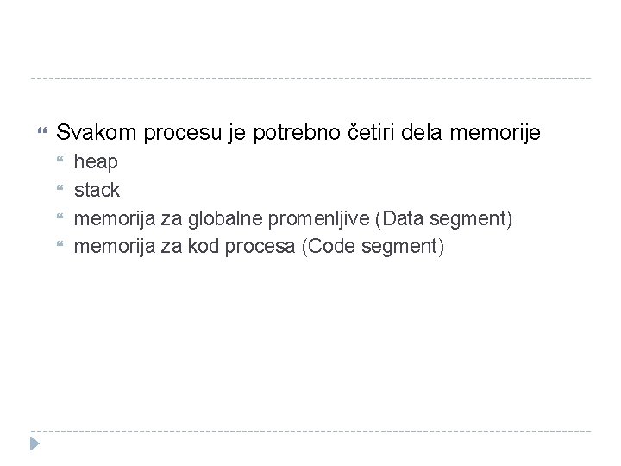Image resolution: width=621 pixels, height=466 pixels.
Task: Click the bullet before 'memorija za kod procesa'
Action: pos(60,248)
